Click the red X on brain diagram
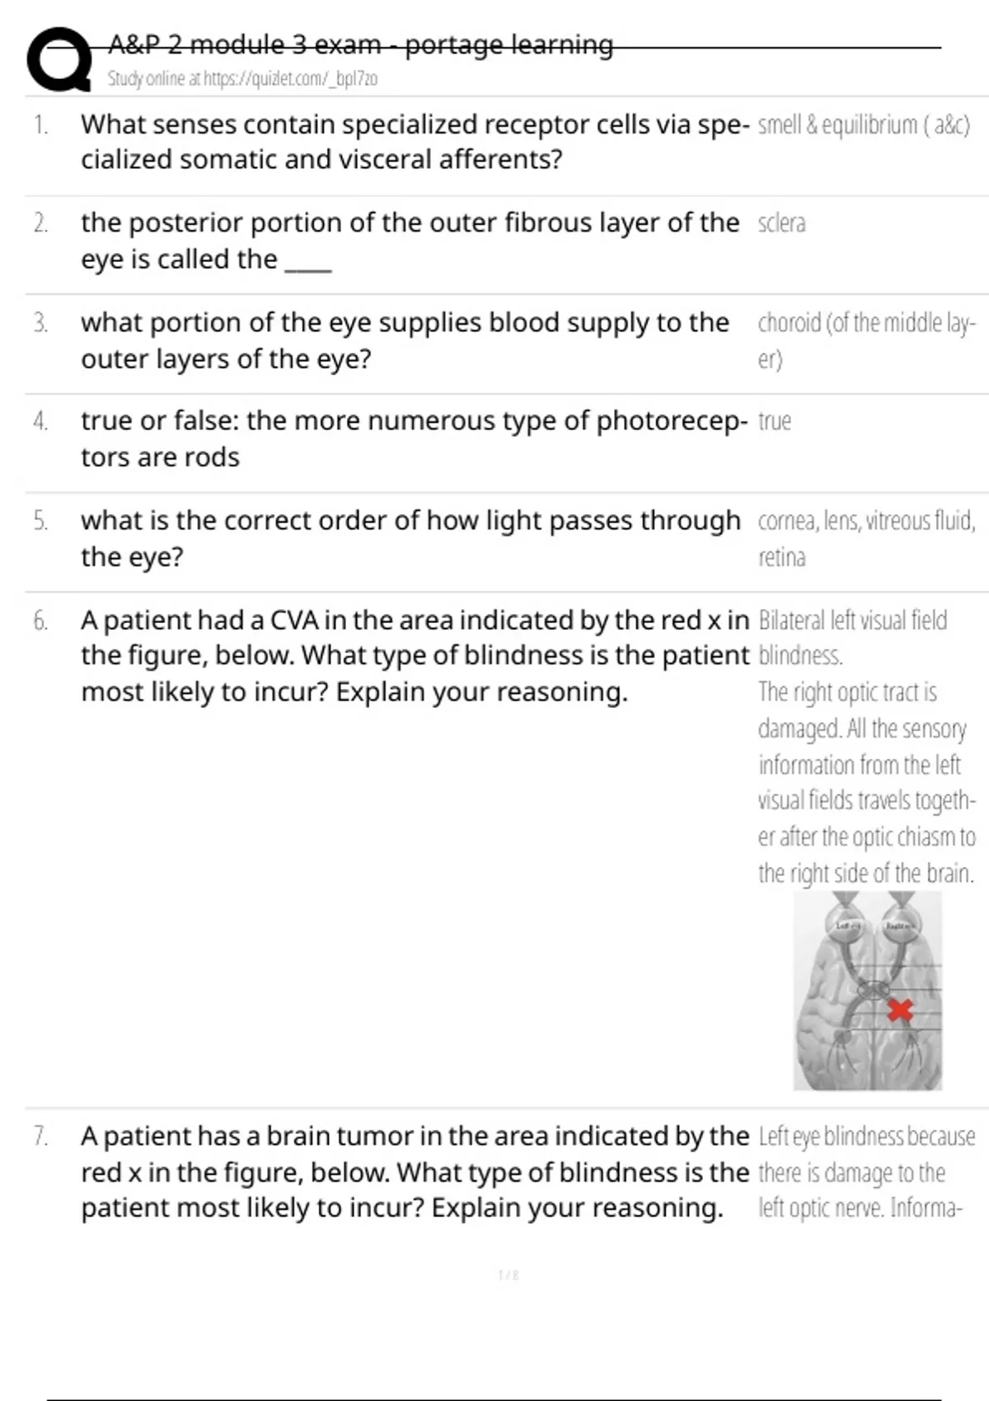The width and height of the screenshot is (989, 1401). (x=900, y=1010)
